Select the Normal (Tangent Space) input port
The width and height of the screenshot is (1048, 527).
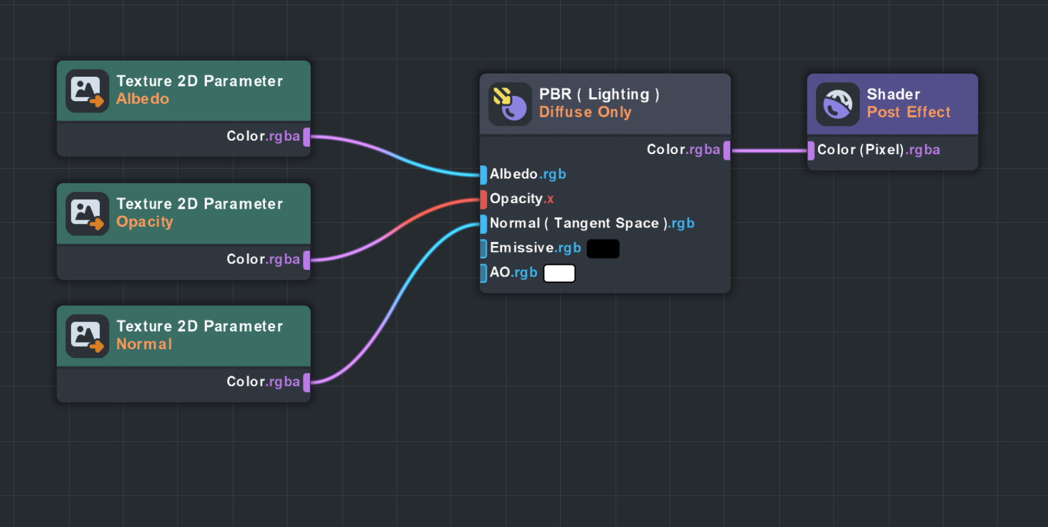coord(483,224)
